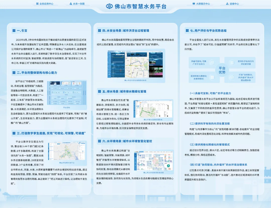Screen dimensions: 271x208
Task: Click the grid icon in 网格化精细化 card
Action: click(212, 77)
